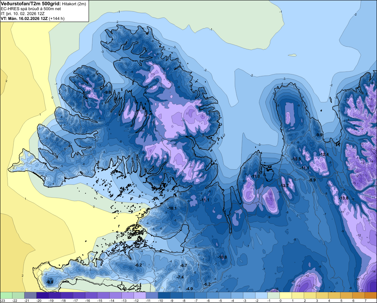Click the 'Hitakort (2m)' header text

coord(74,4)
